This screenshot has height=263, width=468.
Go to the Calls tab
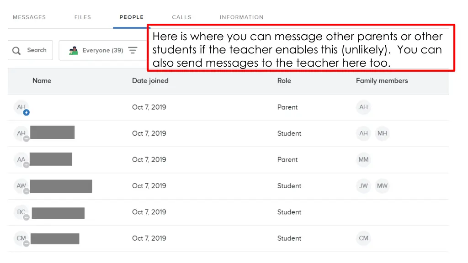click(x=181, y=17)
